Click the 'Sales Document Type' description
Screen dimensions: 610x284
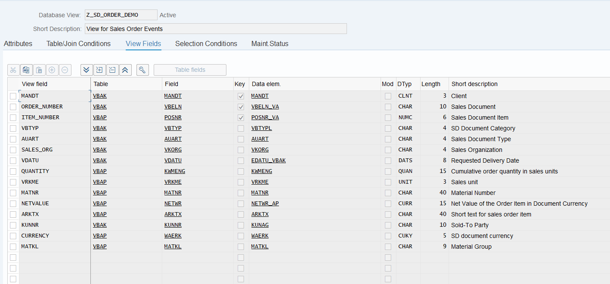pos(481,139)
